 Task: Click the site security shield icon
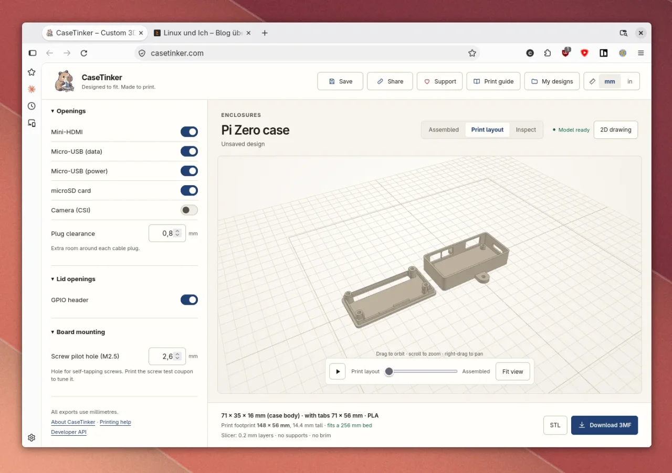click(x=142, y=53)
